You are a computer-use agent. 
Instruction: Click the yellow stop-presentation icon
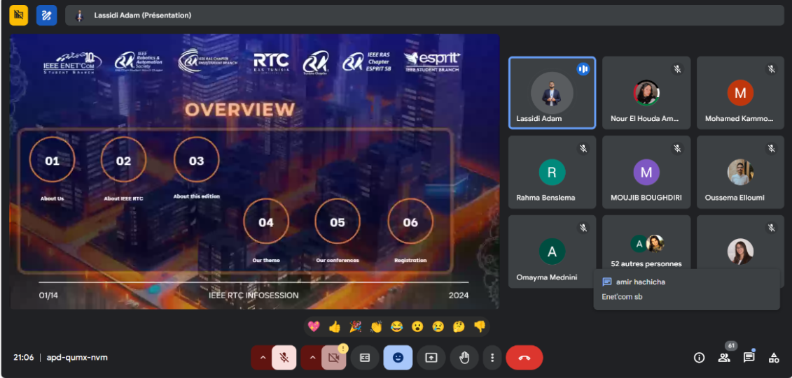(x=19, y=15)
